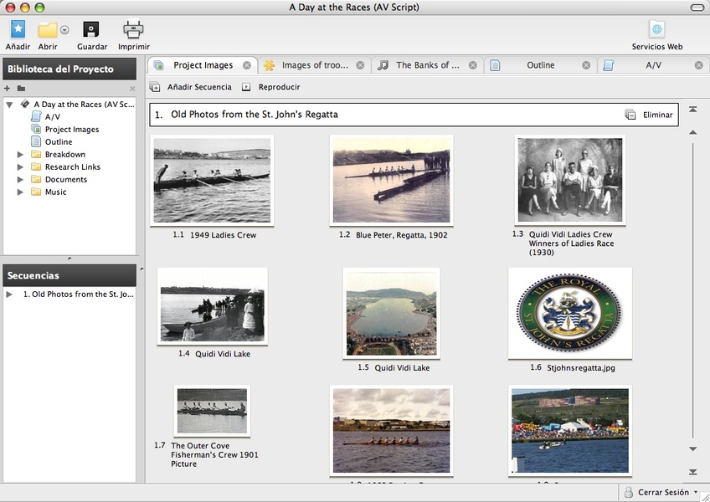This screenshot has height=502, width=710.
Task: Click scroll up arrow of image list
Action: click(692, 132)
